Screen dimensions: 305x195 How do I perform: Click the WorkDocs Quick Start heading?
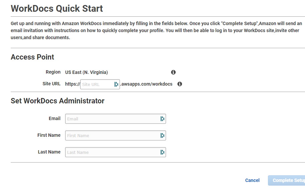tap(57, 8)
